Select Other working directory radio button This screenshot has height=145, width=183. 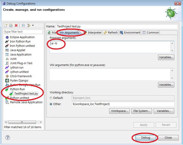pyautogui.click(x=51, y=104)
